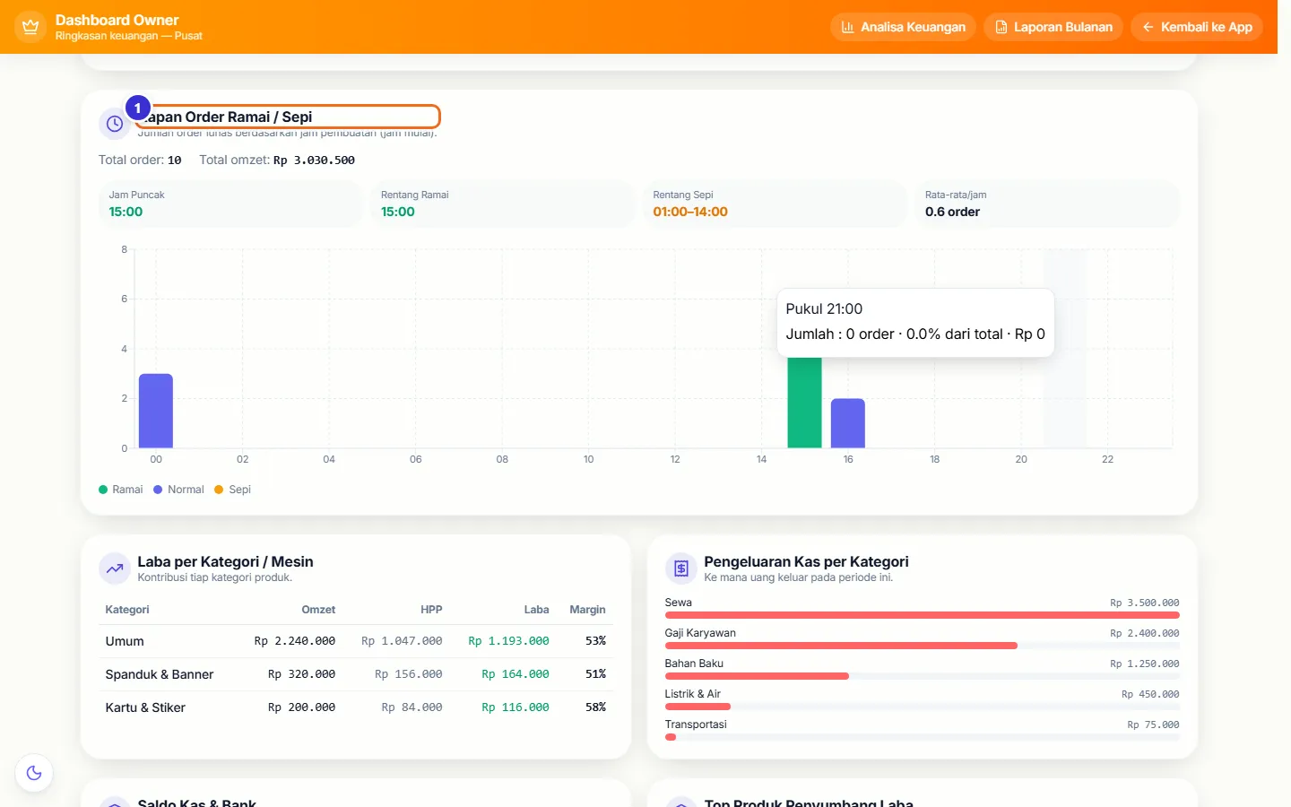Select the Umum category row
Image resolution: width=1291 pixels, height=807 pixels.
356,641
